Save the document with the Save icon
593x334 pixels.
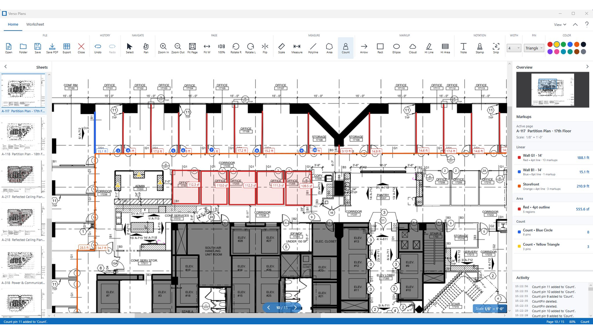pos(38,48)
